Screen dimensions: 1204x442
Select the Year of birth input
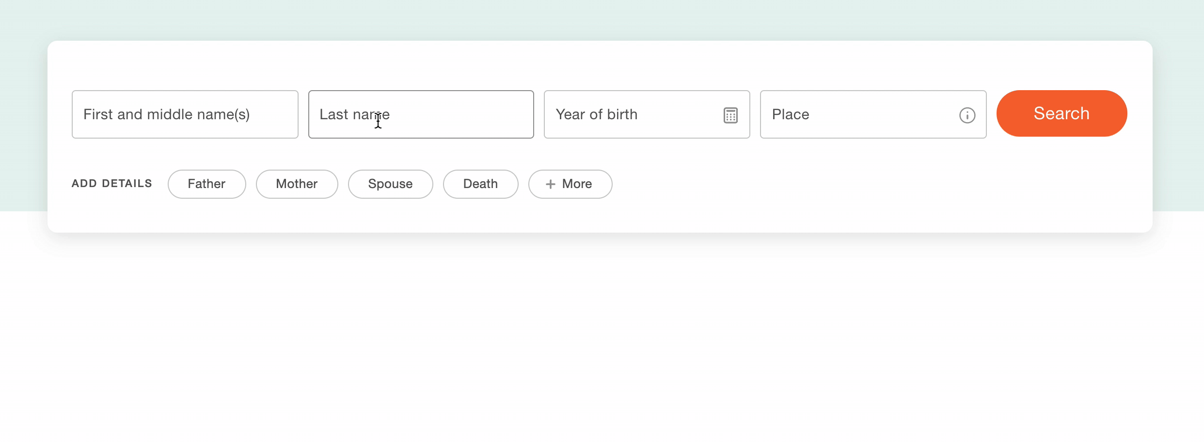630,114
